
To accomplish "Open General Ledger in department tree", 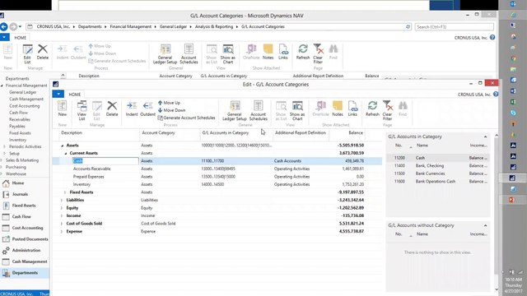I will tap(23, 92).
